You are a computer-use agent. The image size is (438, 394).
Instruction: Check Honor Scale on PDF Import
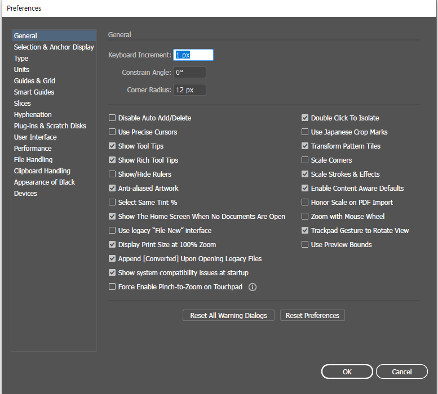coord(305,202)
